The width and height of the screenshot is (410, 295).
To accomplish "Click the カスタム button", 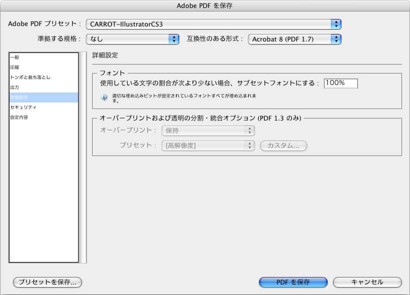I will point(283,145).
